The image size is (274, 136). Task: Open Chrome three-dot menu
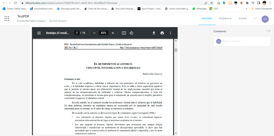point(270,3)
